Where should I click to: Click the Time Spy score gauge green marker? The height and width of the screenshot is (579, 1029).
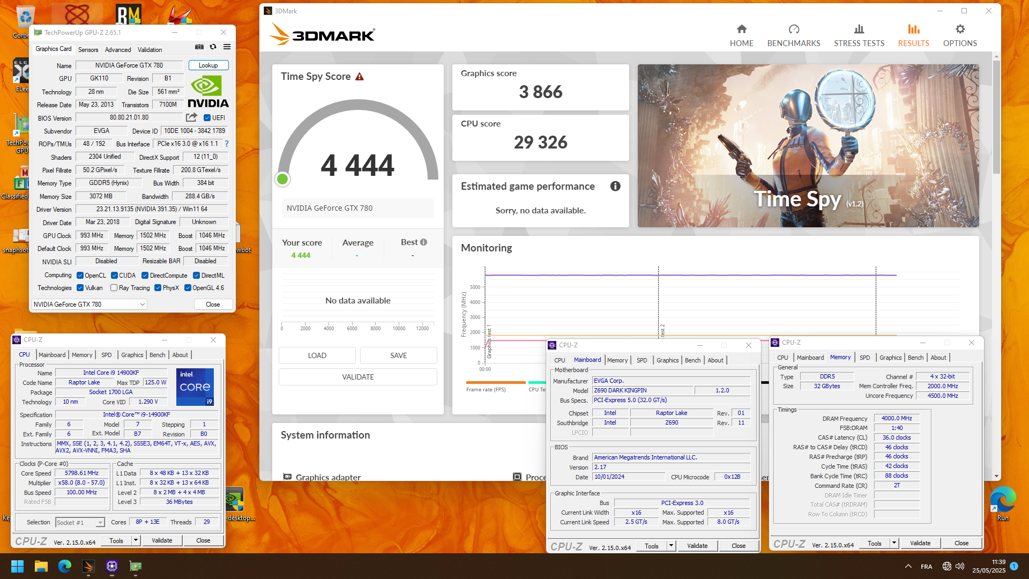coord(282,179)
